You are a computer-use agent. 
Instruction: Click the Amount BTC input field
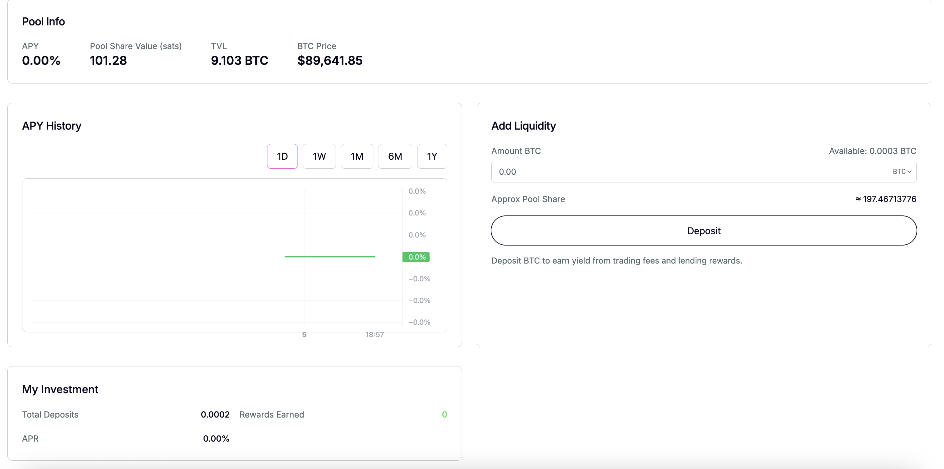(689, 172)
